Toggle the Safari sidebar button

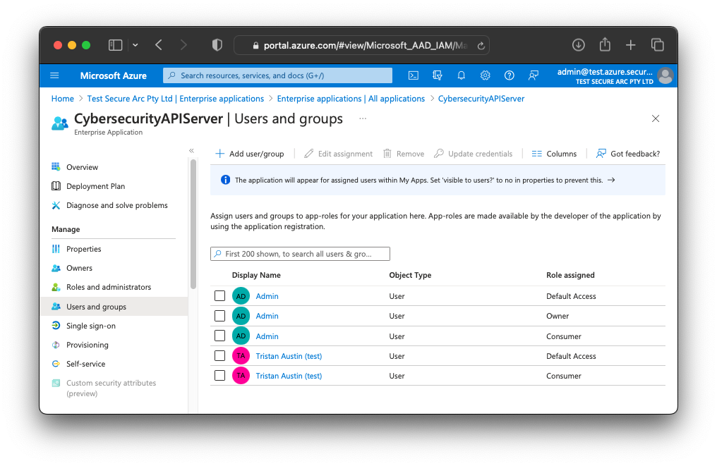coord(115,45)
